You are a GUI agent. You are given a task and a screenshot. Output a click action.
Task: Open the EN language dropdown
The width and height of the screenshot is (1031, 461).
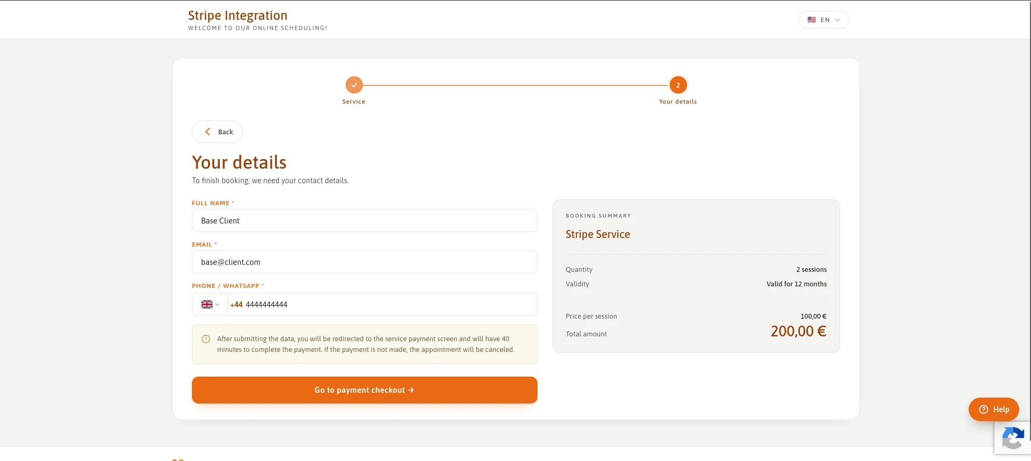[824, 20]
